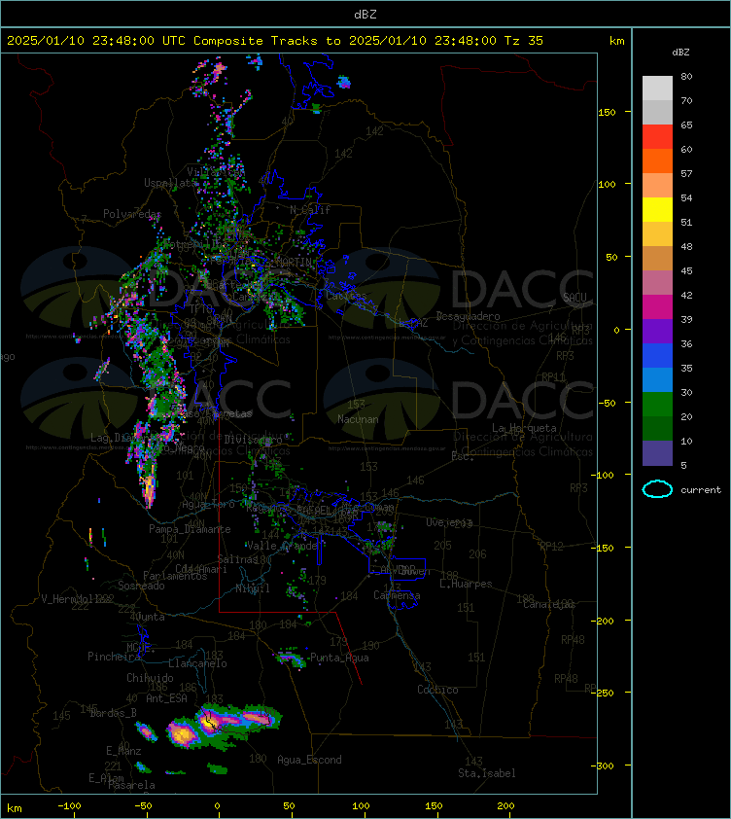
Task: Click the storm echo left of Punta_Agua label
Action: pyautogui.click(x=291, y=659)
